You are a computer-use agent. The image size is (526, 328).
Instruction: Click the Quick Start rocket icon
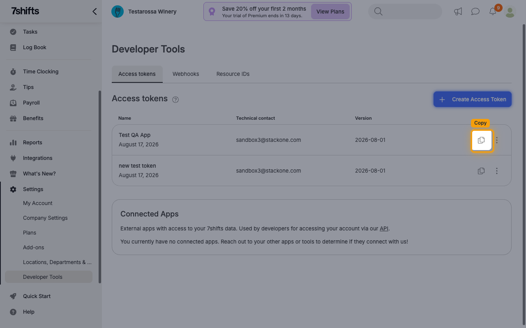(x=13, y=296)
